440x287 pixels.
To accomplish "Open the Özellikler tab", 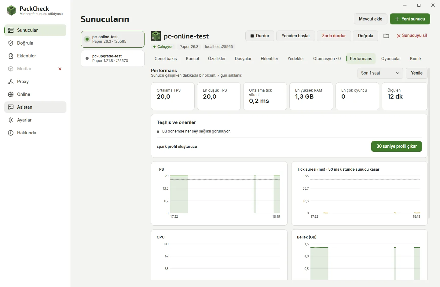I will click(217, 59).
